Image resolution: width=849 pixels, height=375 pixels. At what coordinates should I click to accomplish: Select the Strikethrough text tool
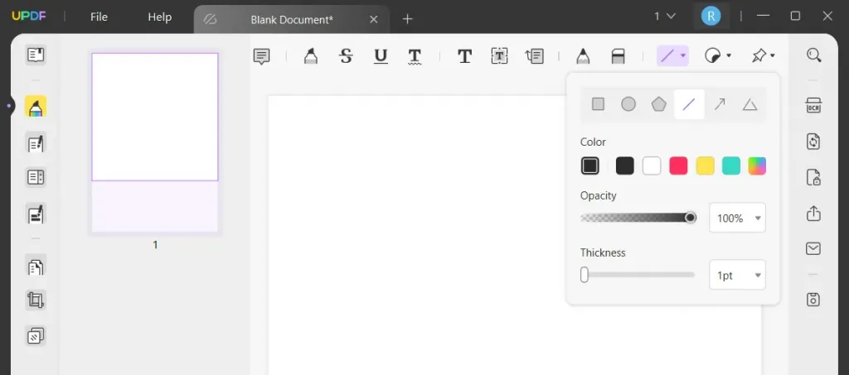tap(346, 56)
